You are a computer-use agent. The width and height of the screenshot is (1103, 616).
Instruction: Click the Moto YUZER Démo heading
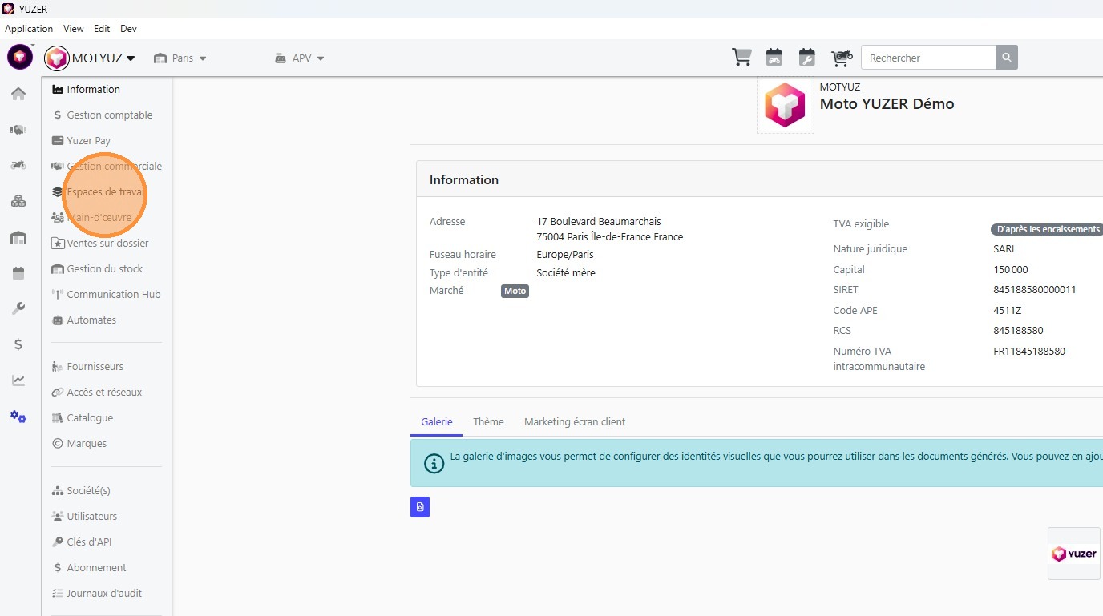[x=887, y=104]
